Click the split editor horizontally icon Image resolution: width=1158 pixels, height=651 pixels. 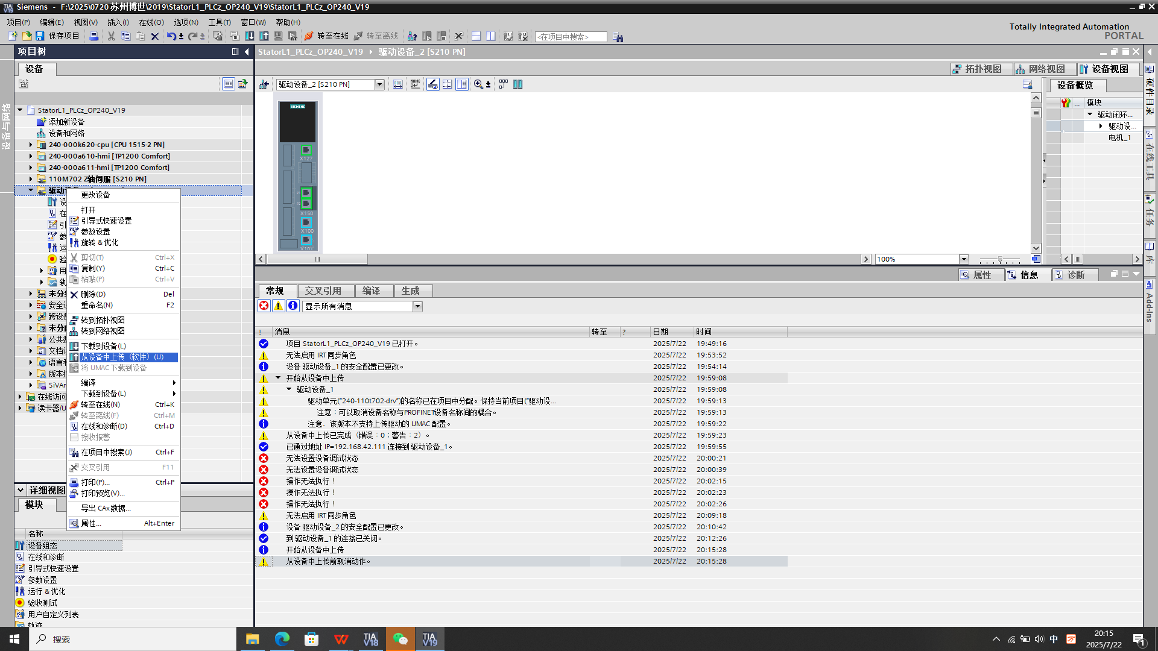point(476,36)
